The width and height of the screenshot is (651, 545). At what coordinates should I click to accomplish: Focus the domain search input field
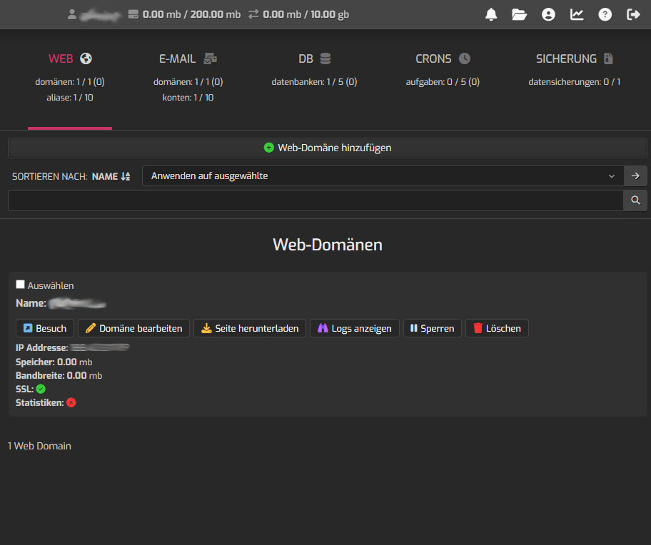(315, 200)
